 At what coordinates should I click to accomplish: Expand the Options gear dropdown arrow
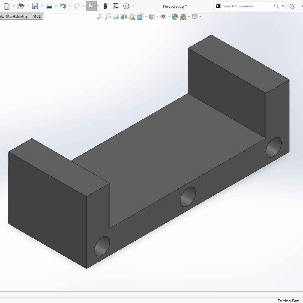tap(133, 6)
